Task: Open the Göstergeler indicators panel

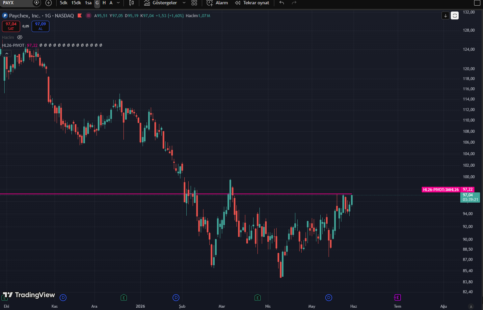Action: coord(161,3)
